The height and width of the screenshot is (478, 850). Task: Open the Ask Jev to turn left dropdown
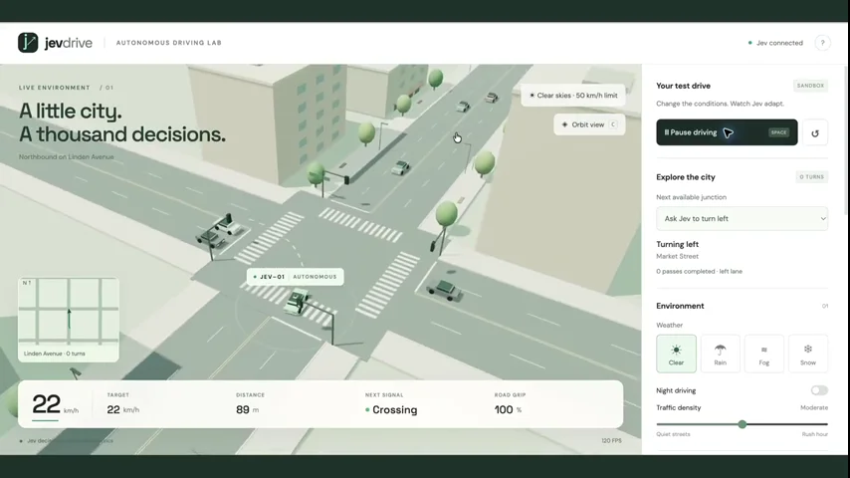point(742,219)
